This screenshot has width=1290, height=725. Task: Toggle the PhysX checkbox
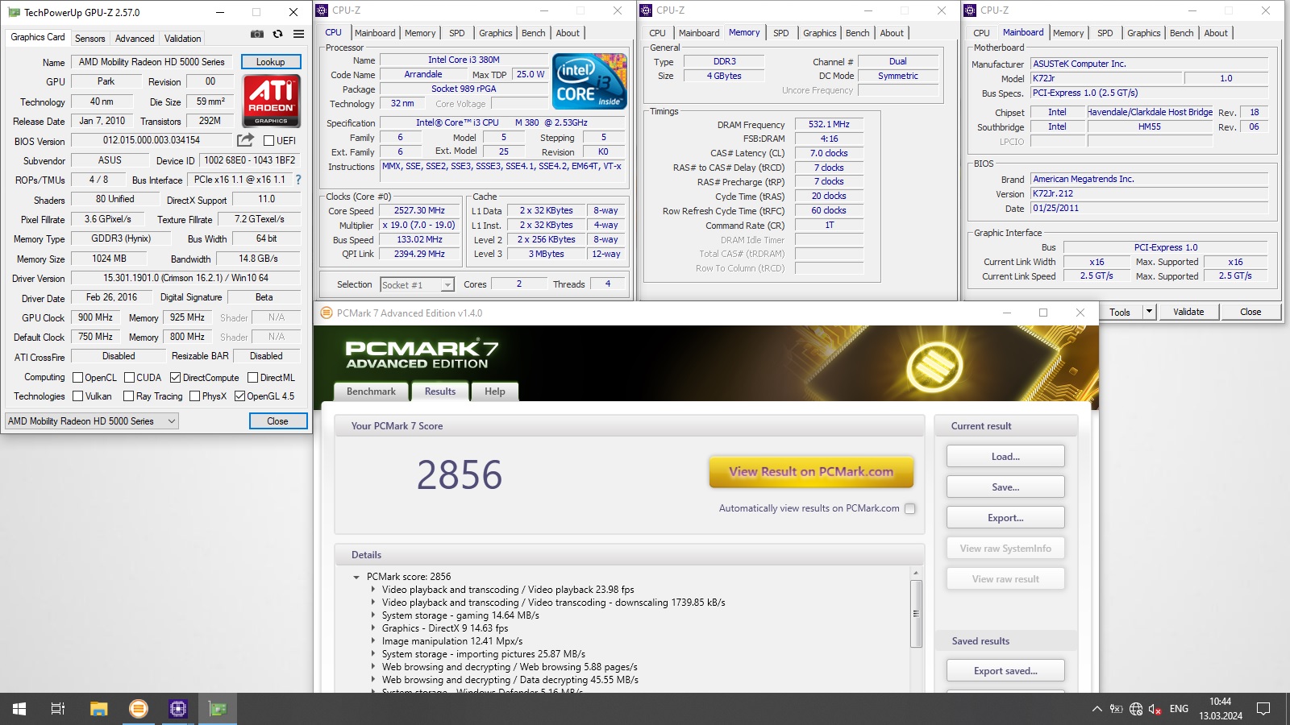[194, 396]
